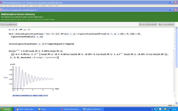Select the cell bracket of the RESPUESTA OBTENIDA text cell

tap(174, 96)
